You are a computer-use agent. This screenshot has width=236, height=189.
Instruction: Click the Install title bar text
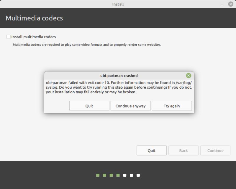(118, 4)
